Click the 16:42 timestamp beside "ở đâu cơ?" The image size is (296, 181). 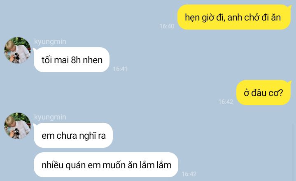(x=226, y=102)
